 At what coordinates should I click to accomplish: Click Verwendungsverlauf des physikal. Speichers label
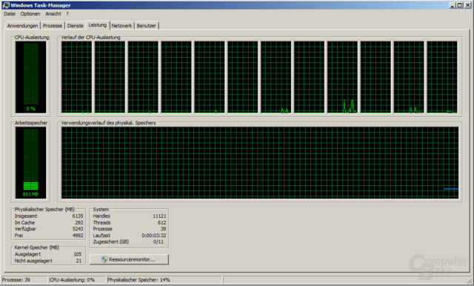coord(108,123)
